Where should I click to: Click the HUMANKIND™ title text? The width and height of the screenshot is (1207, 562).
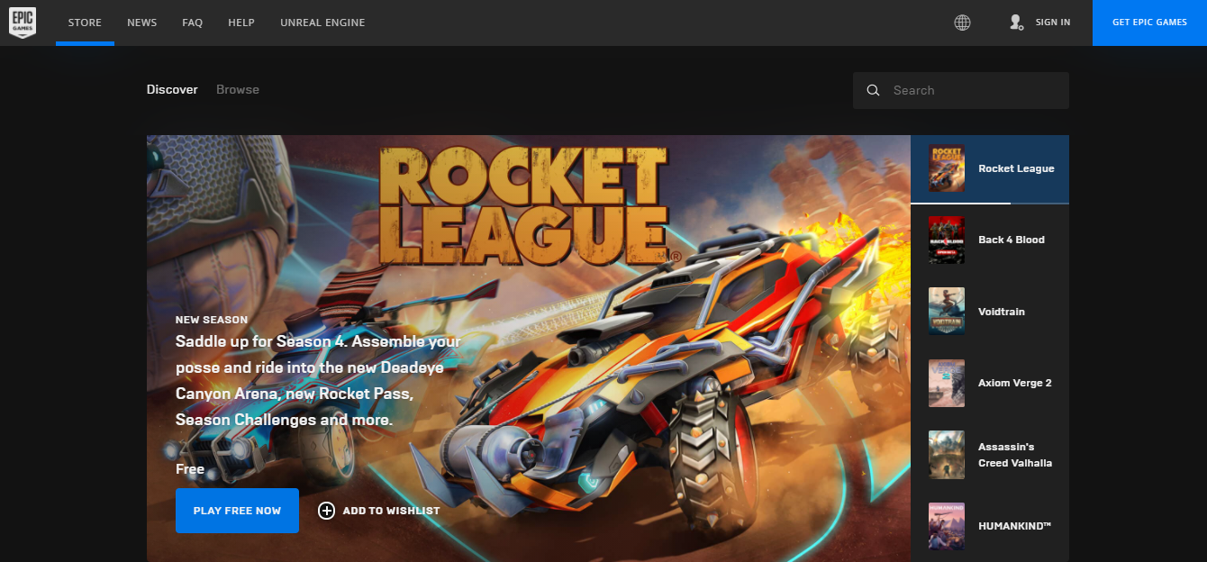click(1015, 526)
